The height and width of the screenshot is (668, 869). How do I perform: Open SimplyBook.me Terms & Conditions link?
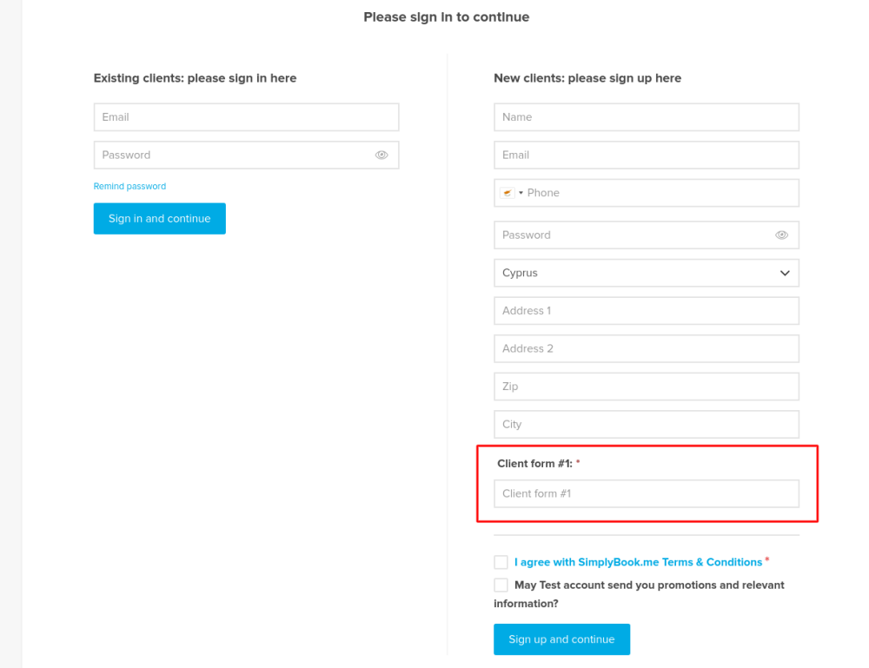pyautogui.click(x=638, y=562)
